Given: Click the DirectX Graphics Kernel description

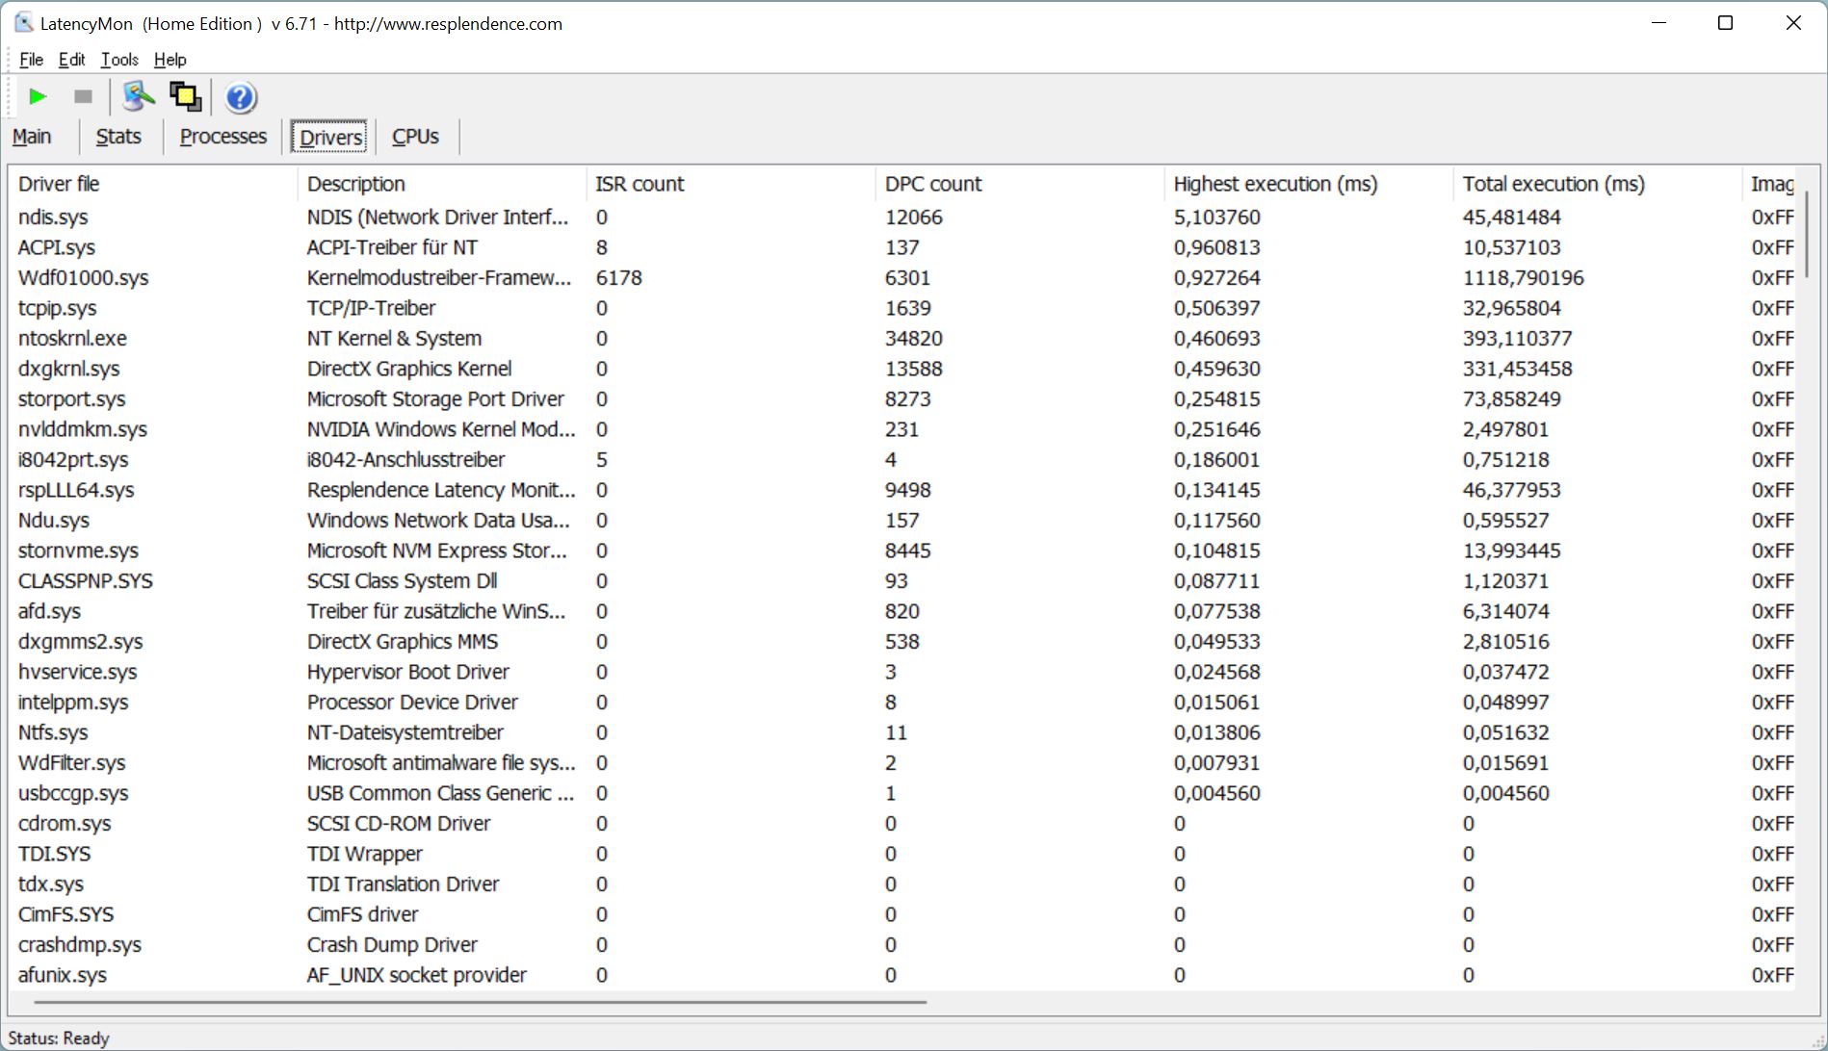Looking at the screenshot, I should point(409,369).
